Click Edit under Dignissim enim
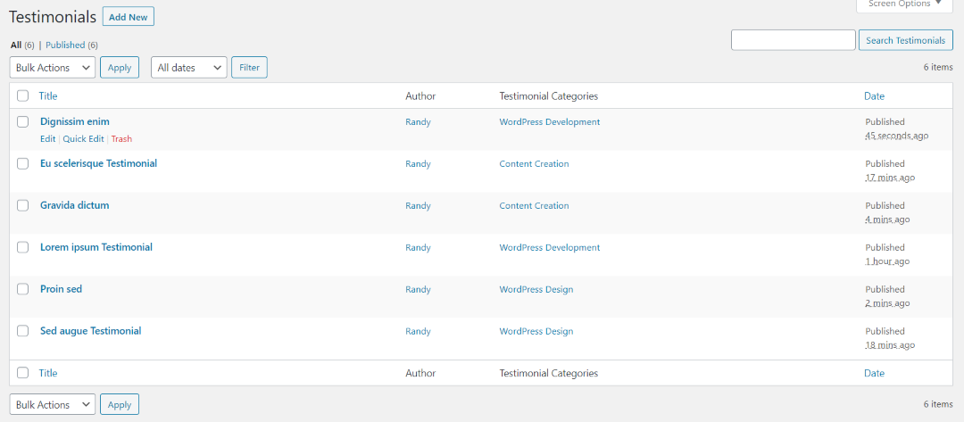 coord(47,139)
